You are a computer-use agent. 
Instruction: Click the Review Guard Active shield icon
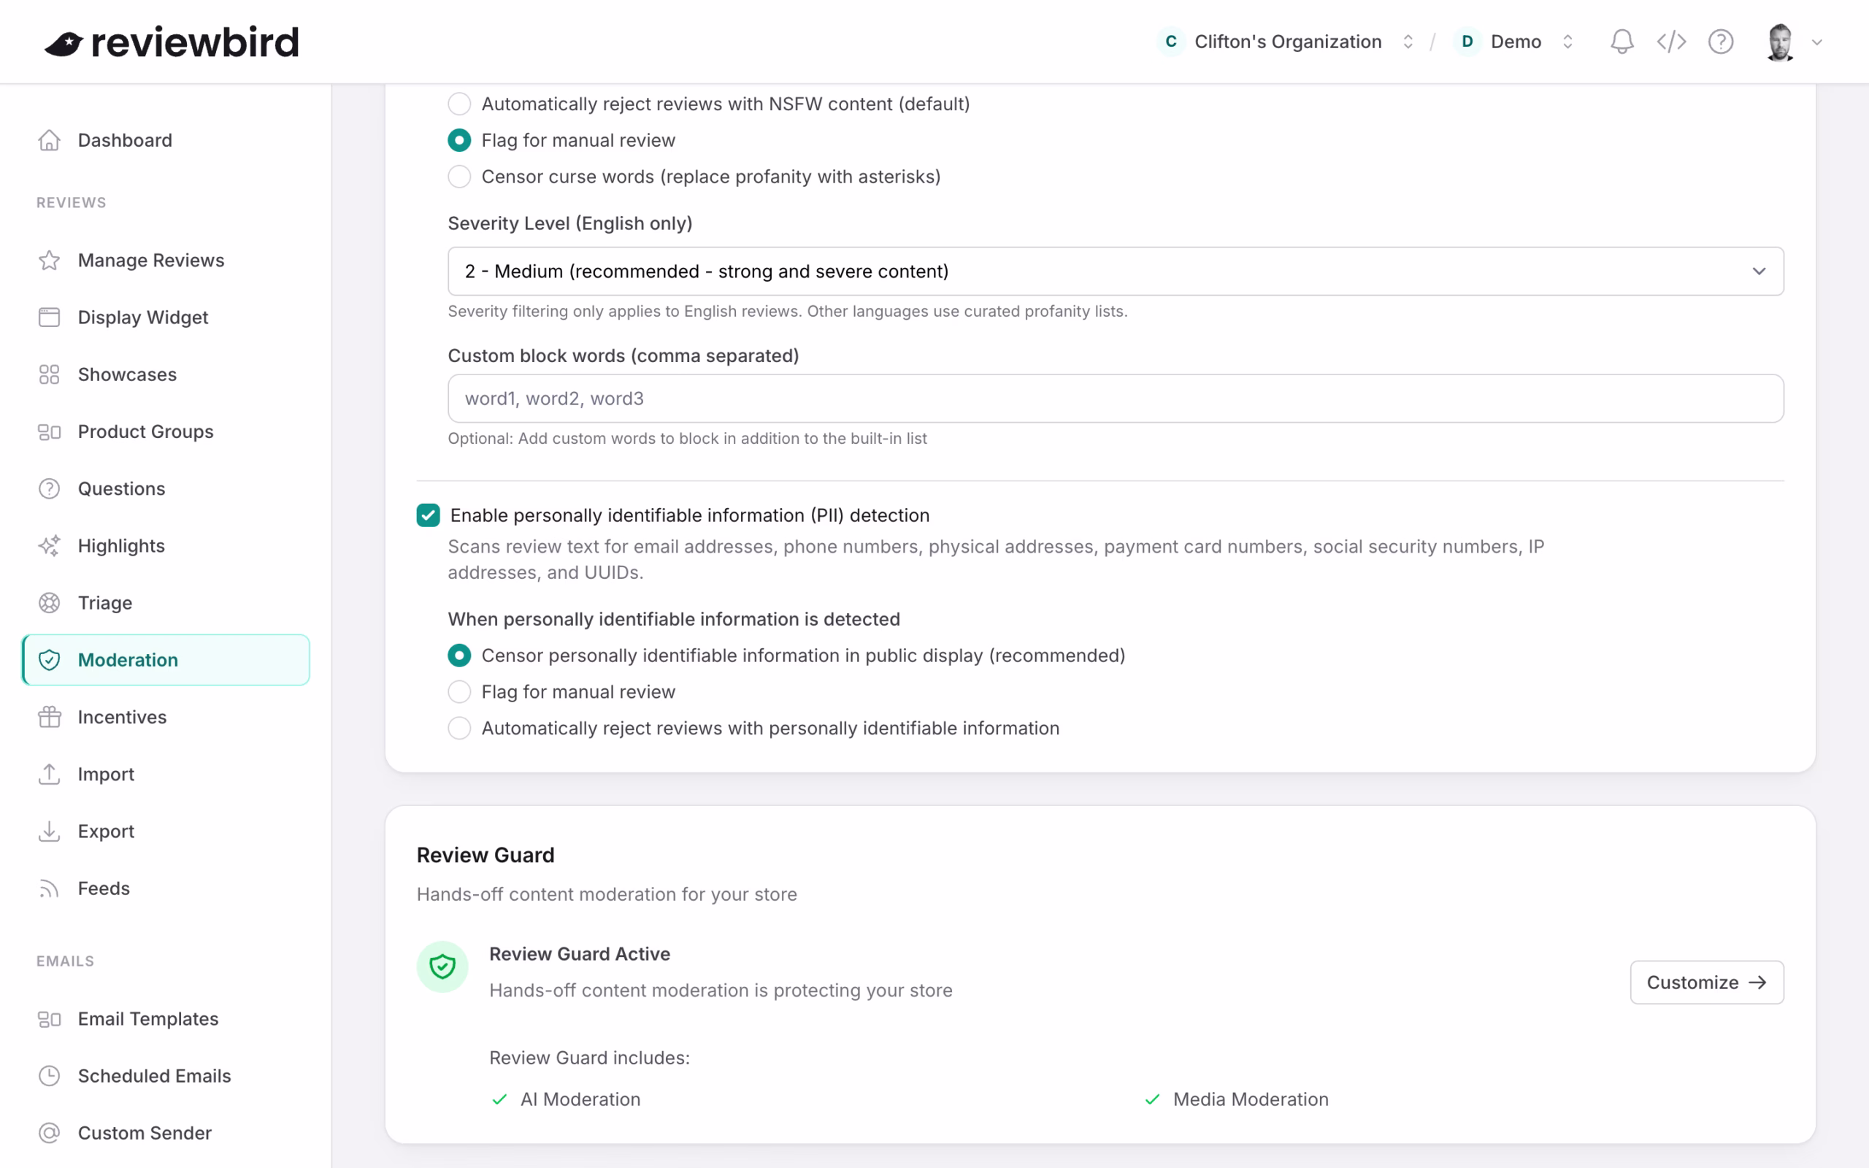[x=442, y=967]
